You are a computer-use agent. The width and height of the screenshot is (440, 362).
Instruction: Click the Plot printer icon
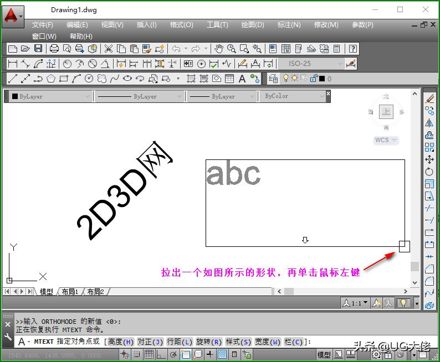click(54, 49)
